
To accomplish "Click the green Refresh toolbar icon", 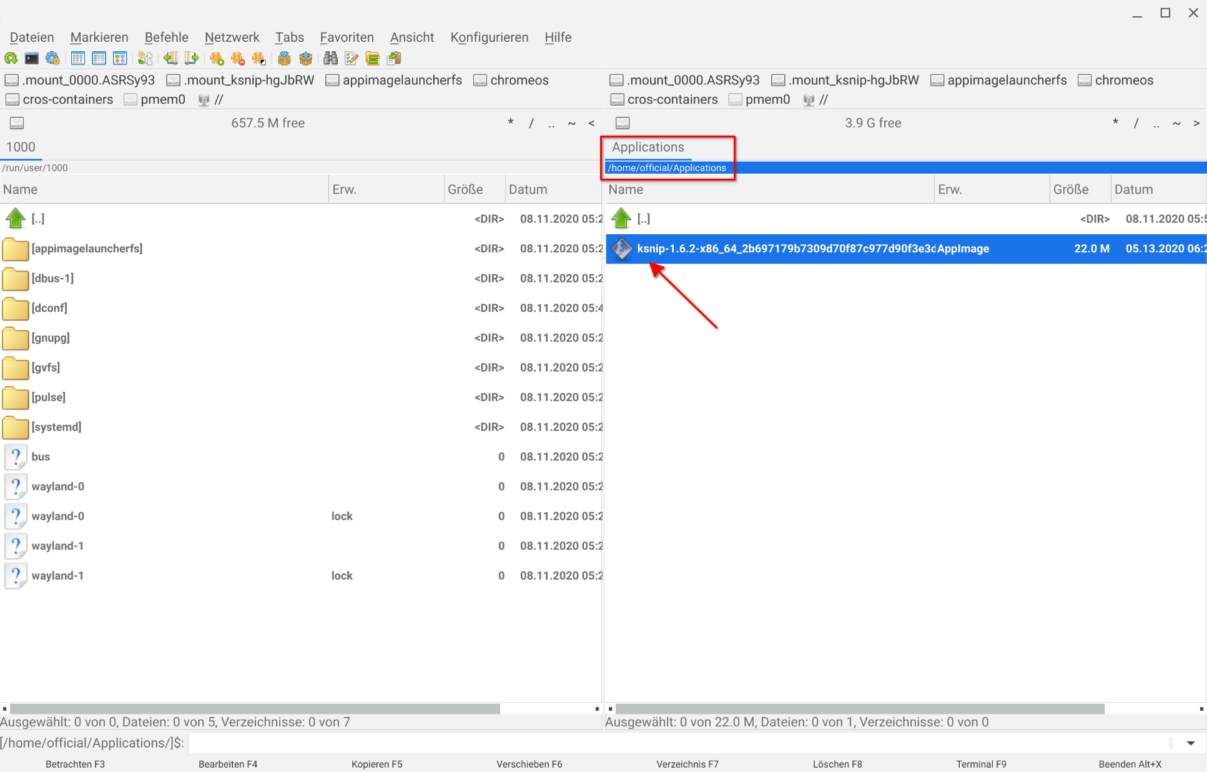I will coord(11,59).
